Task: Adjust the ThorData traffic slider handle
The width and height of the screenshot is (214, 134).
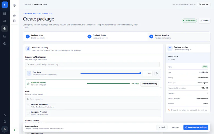Action: tap(140, 73)
